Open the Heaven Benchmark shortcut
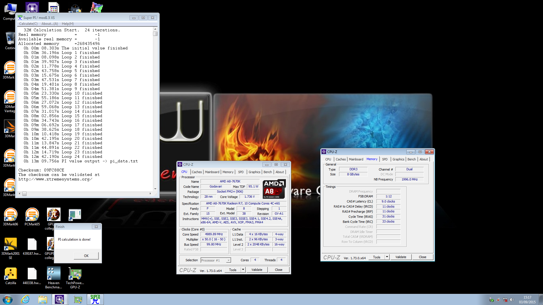 [x=53, y=278]
